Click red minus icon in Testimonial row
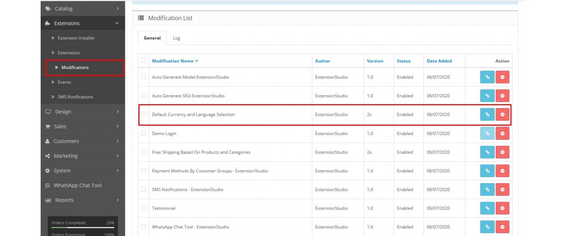 [x=502, y=208]
